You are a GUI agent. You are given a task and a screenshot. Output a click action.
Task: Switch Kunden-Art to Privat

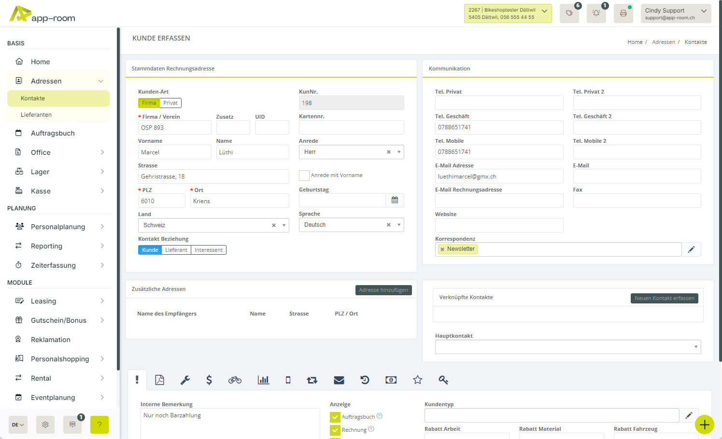point(170,103)
